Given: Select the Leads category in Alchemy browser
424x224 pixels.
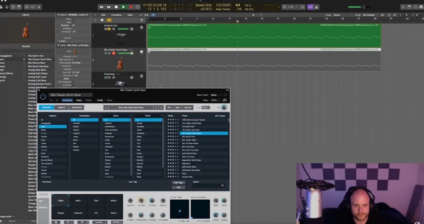Looking at the screenshot, I should 53,143.
